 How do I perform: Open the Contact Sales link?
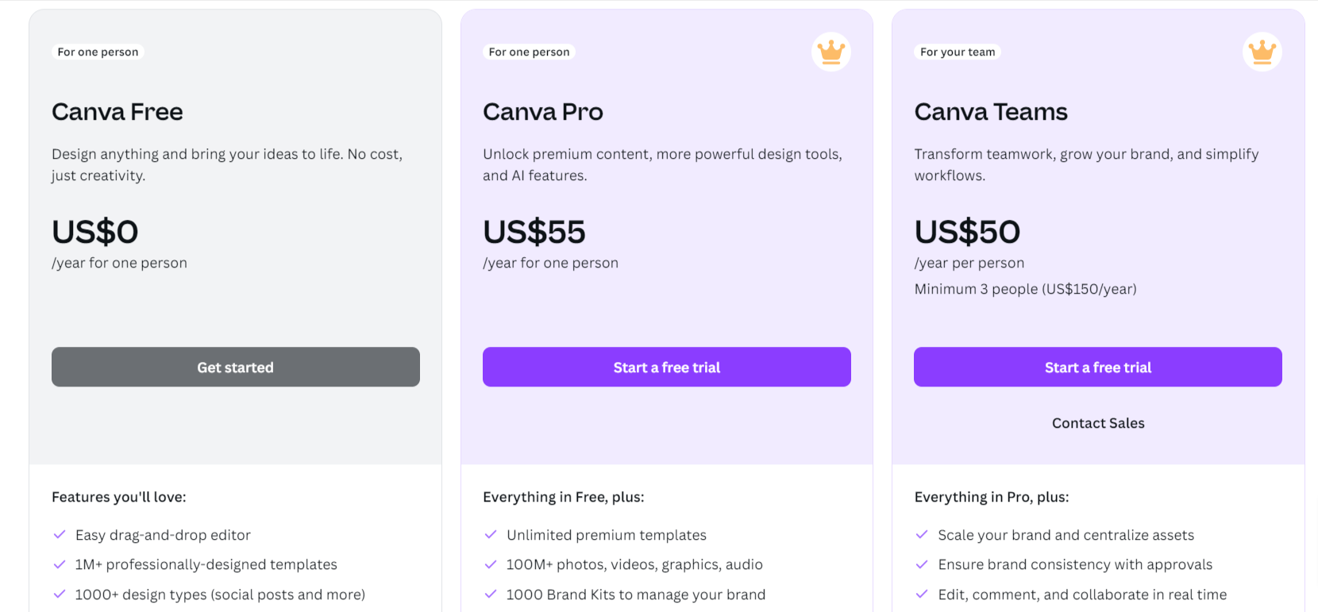pyautogui.click(x=1098, y=423)
